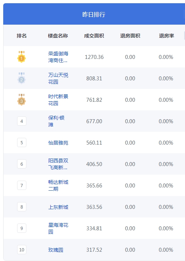Click the gold first-place medal icon

[x=22, y=57]
